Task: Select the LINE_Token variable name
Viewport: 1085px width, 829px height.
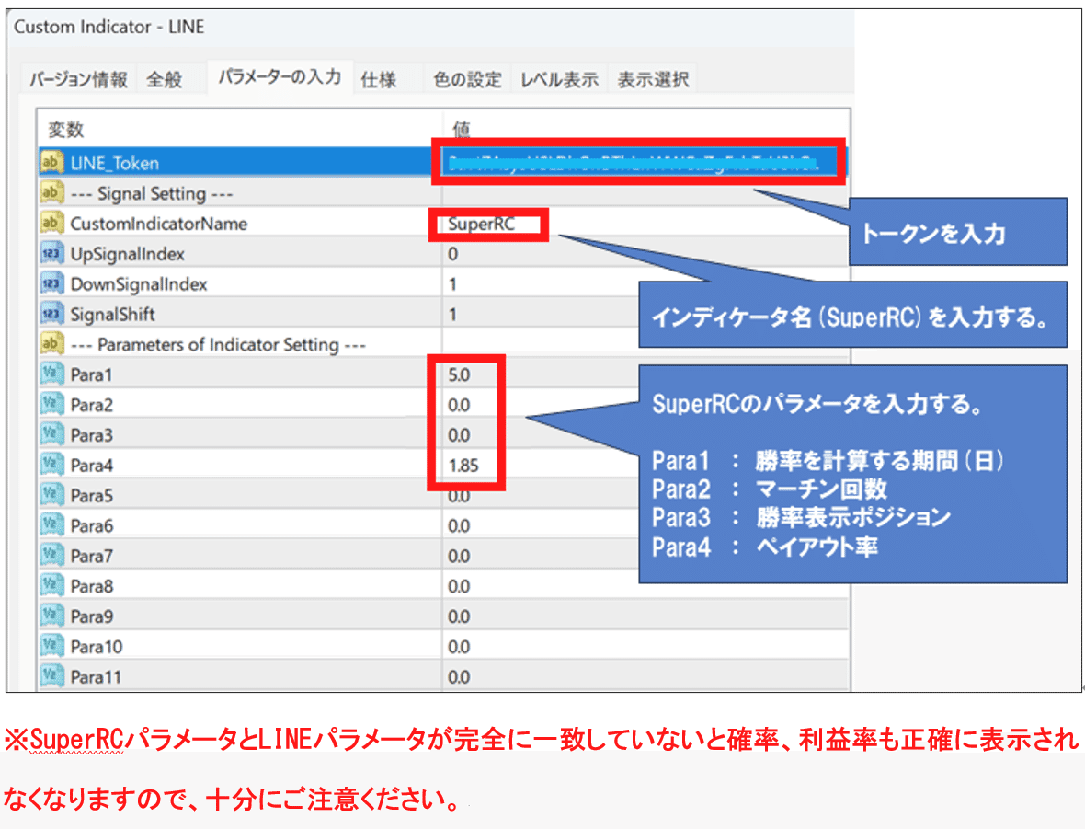Action: 115,164
